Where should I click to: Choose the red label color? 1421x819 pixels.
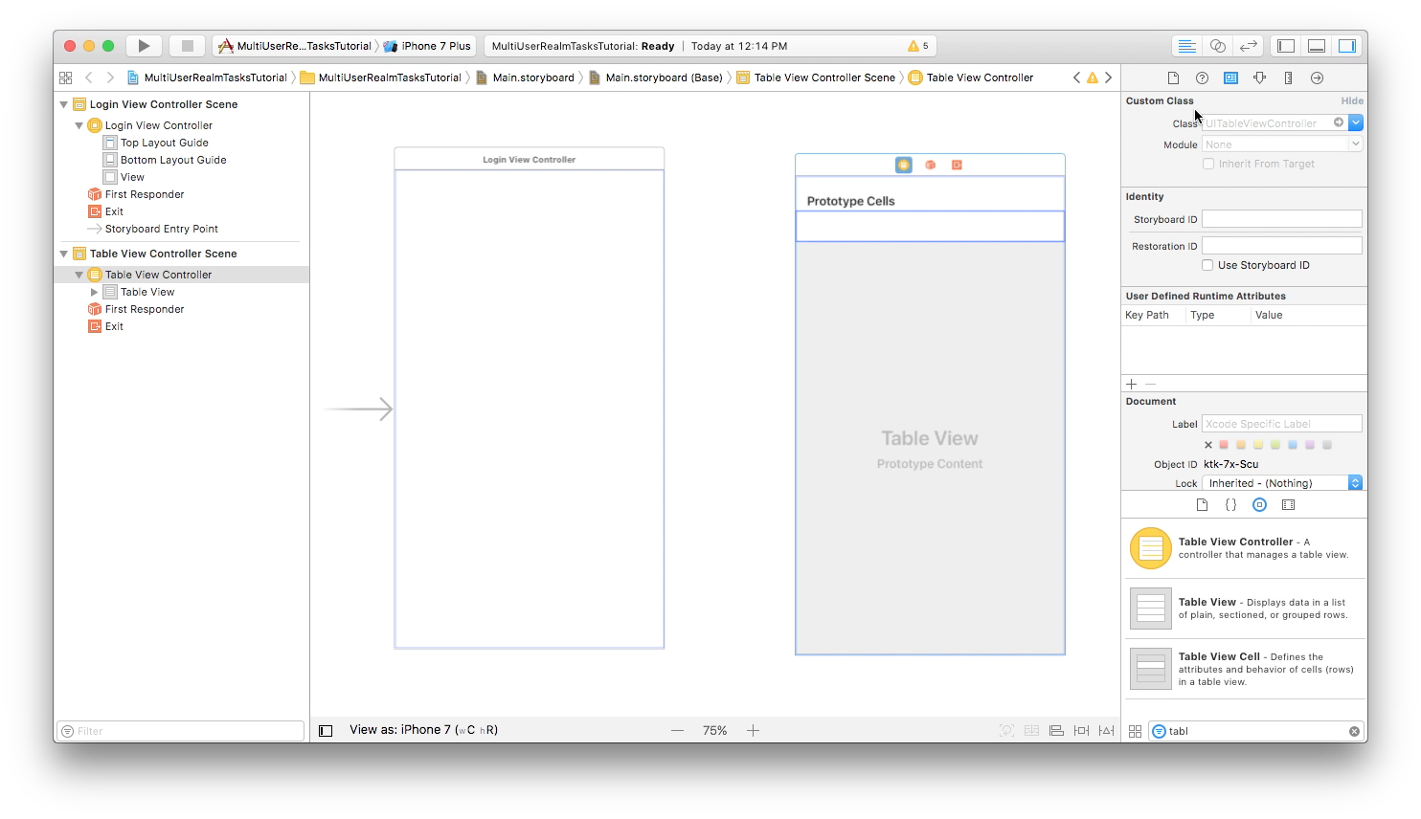1224,445
